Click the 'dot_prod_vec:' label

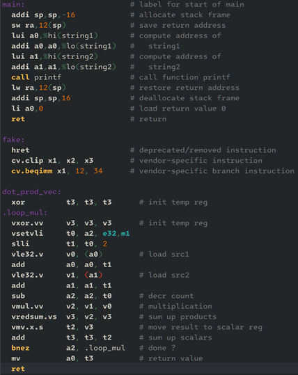coord(31,192)
